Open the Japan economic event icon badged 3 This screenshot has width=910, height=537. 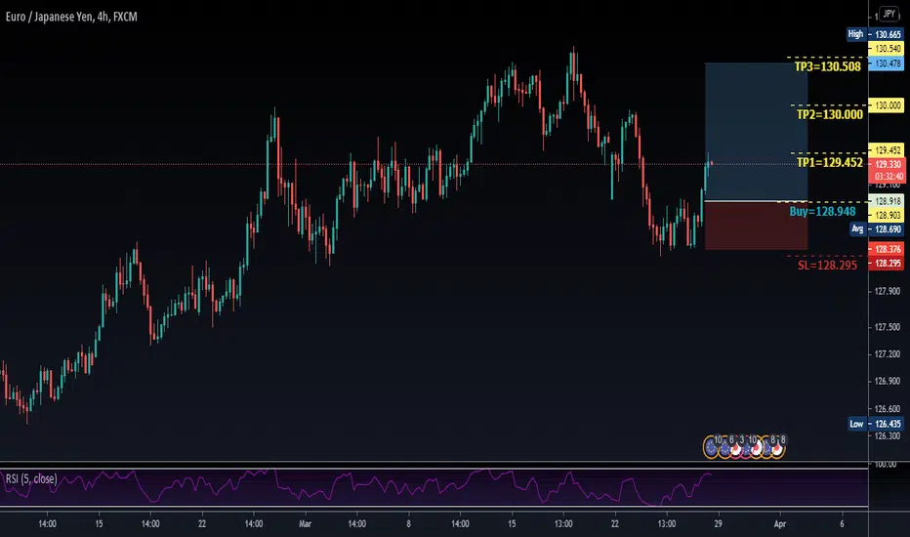click(736, 448)
